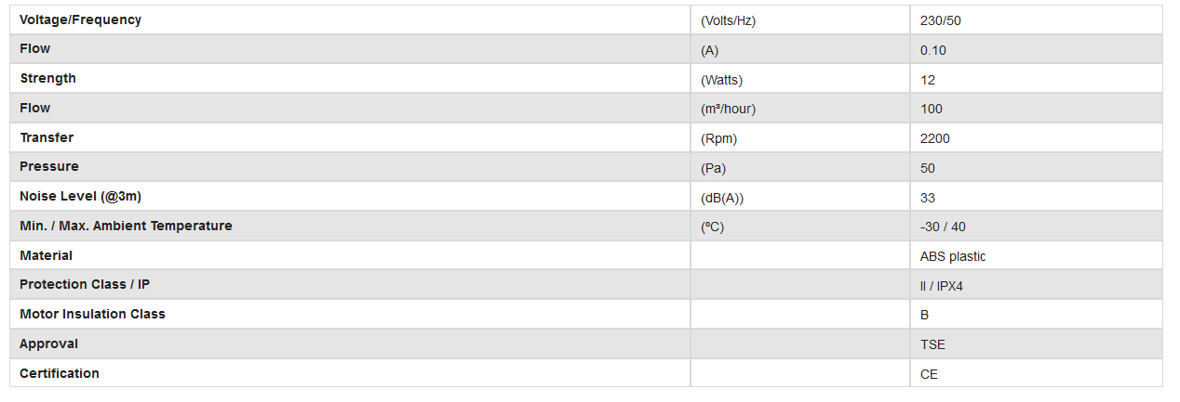Select the Pressure row label

[49, 166]
